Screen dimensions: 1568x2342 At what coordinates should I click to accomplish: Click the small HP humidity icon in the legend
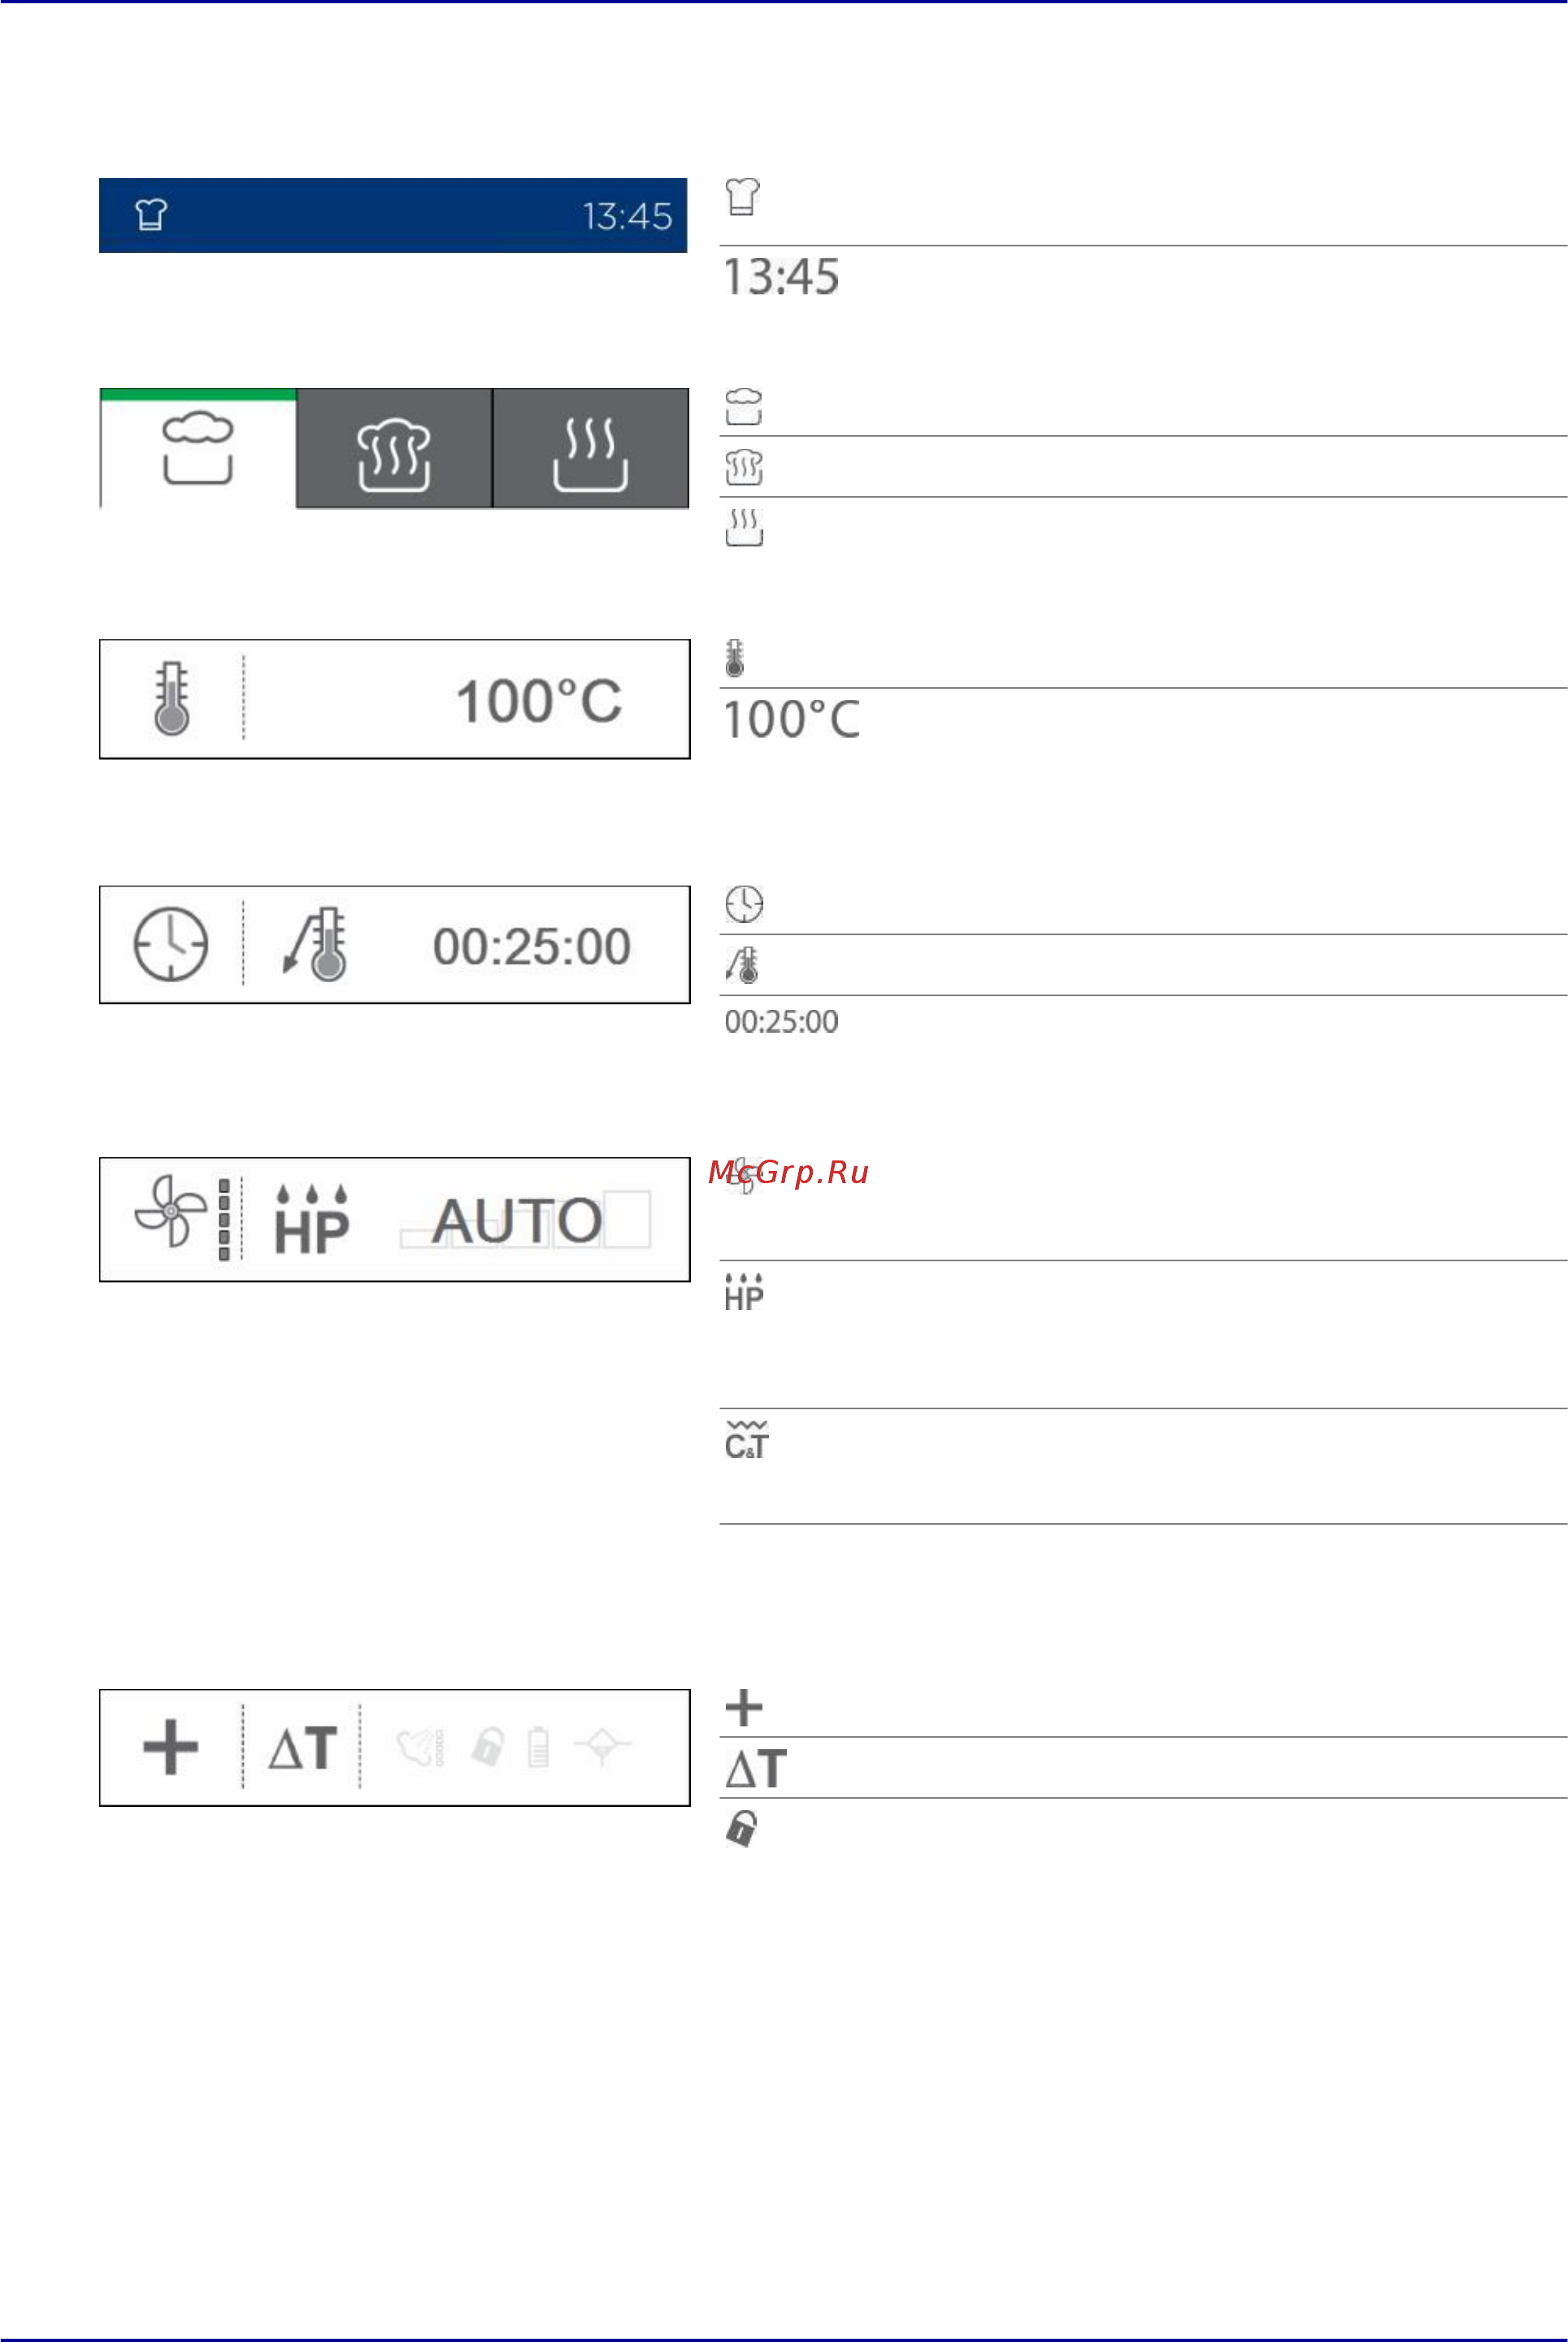point(744,1292)
